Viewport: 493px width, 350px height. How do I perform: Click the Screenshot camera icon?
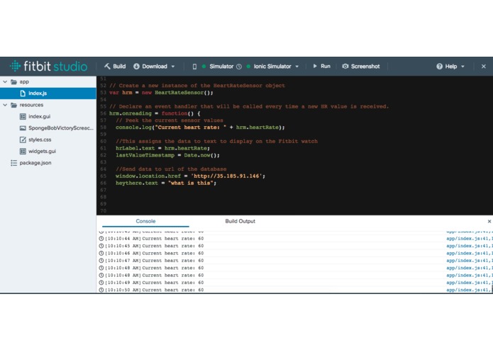coord(345,66)
